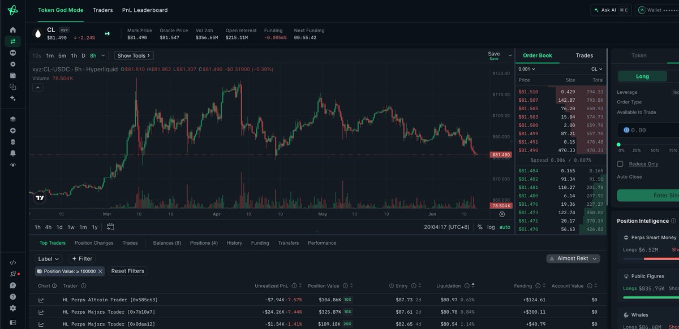
Task: Toggle auto scale on chart
Action: (505, 227)
